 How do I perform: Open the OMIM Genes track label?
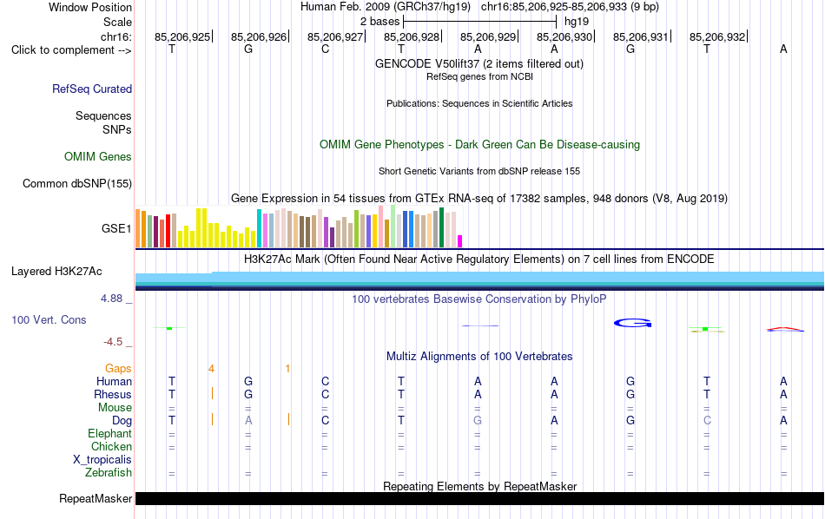pyautogui.click(x=98, y=157)
